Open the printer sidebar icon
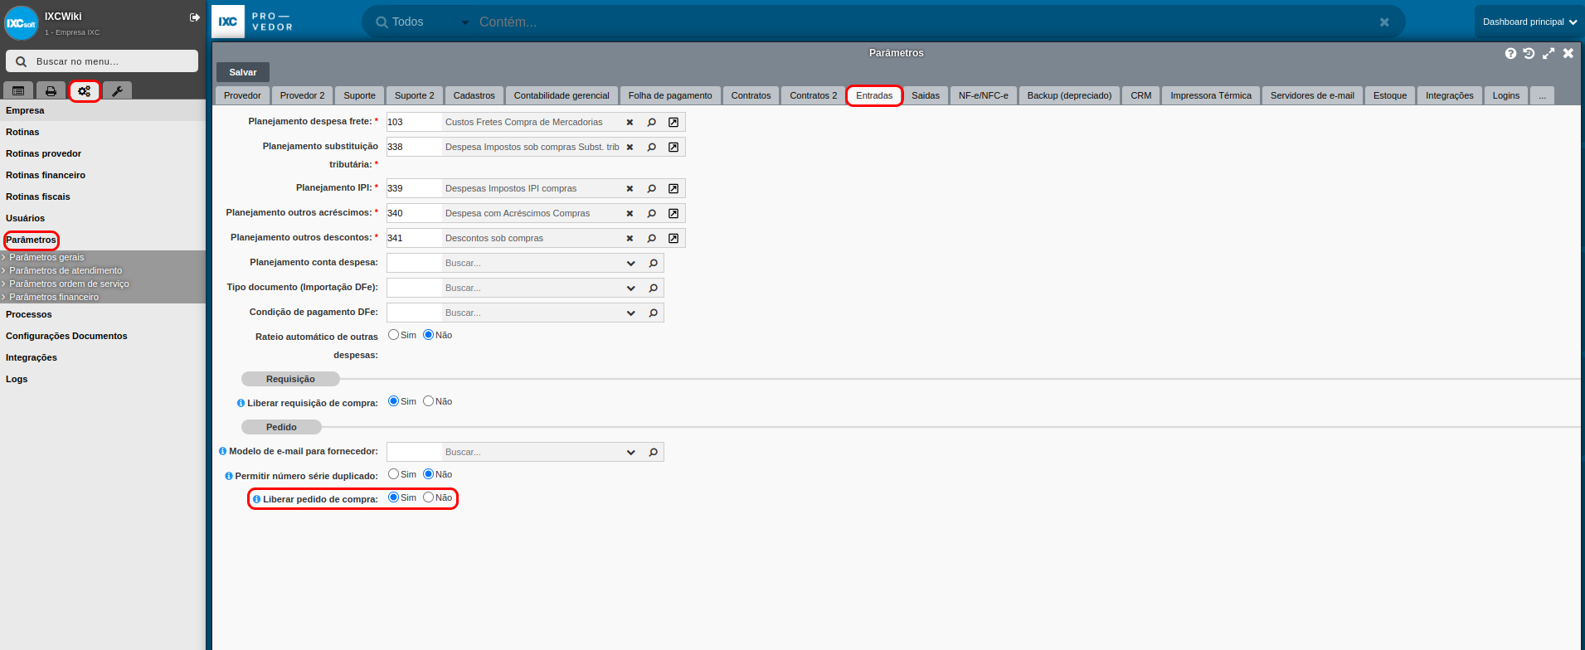This screenshot has width=1585, height=650. [x=51, y=91]
